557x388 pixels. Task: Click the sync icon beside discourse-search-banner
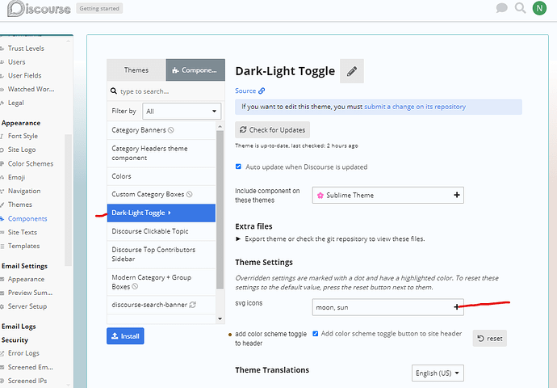point(193,305)
